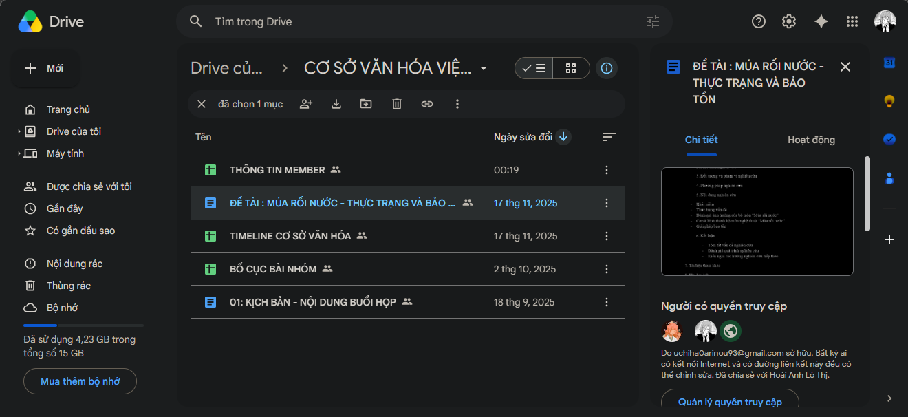
Task: Toggle the details info panel
Action: pos(607,68)
